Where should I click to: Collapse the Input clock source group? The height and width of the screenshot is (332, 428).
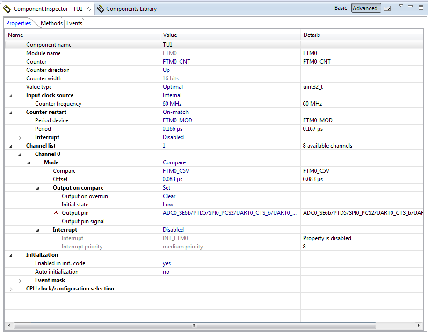(11, 96)
